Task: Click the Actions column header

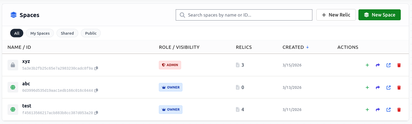Action: click(348, 47)
